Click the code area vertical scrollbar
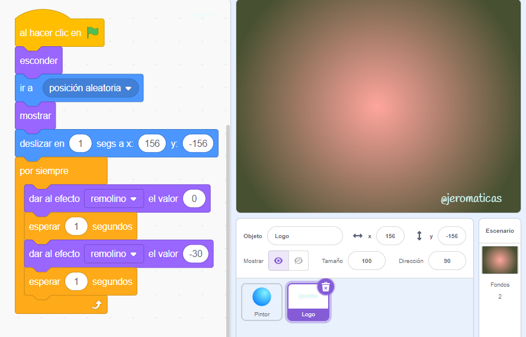The height and width of the screenshot is (337, 526). click(x=228, y=231)
